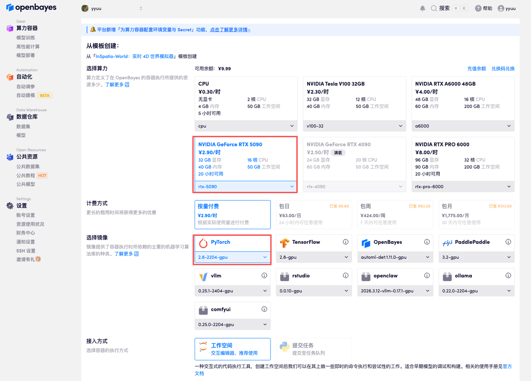
Task: Open the yyuu workspace switcher at top left
Action: (x=112, y=8)
